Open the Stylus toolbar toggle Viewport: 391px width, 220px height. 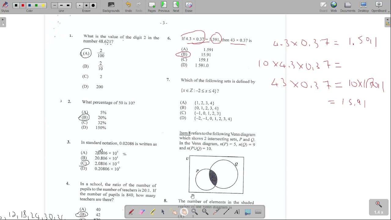click(5, 7)
